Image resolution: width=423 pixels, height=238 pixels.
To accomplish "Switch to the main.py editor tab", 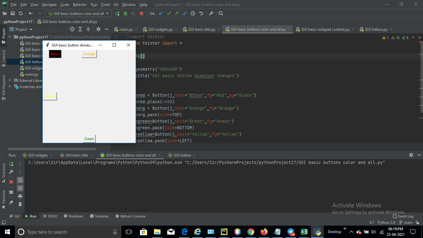I will [x=125, y=29].
